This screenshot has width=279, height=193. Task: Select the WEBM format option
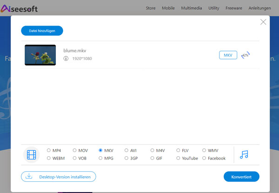[49, 158]
